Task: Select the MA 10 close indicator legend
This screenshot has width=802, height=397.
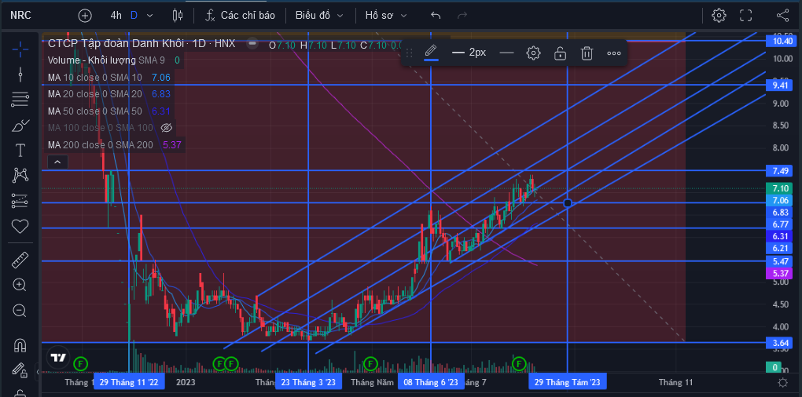Action: 95,78
